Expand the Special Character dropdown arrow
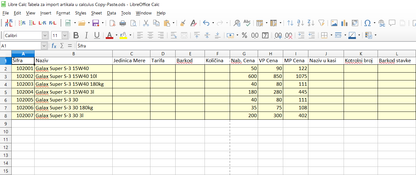 point(374,23)
